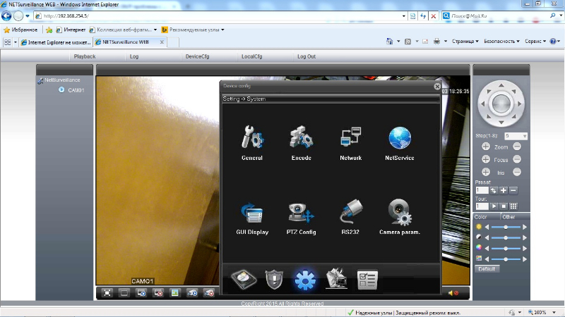Click the PTZ down arrow
Image resolution: width=565 pixels, height=317 pixels.
click(x=501, y=123)
